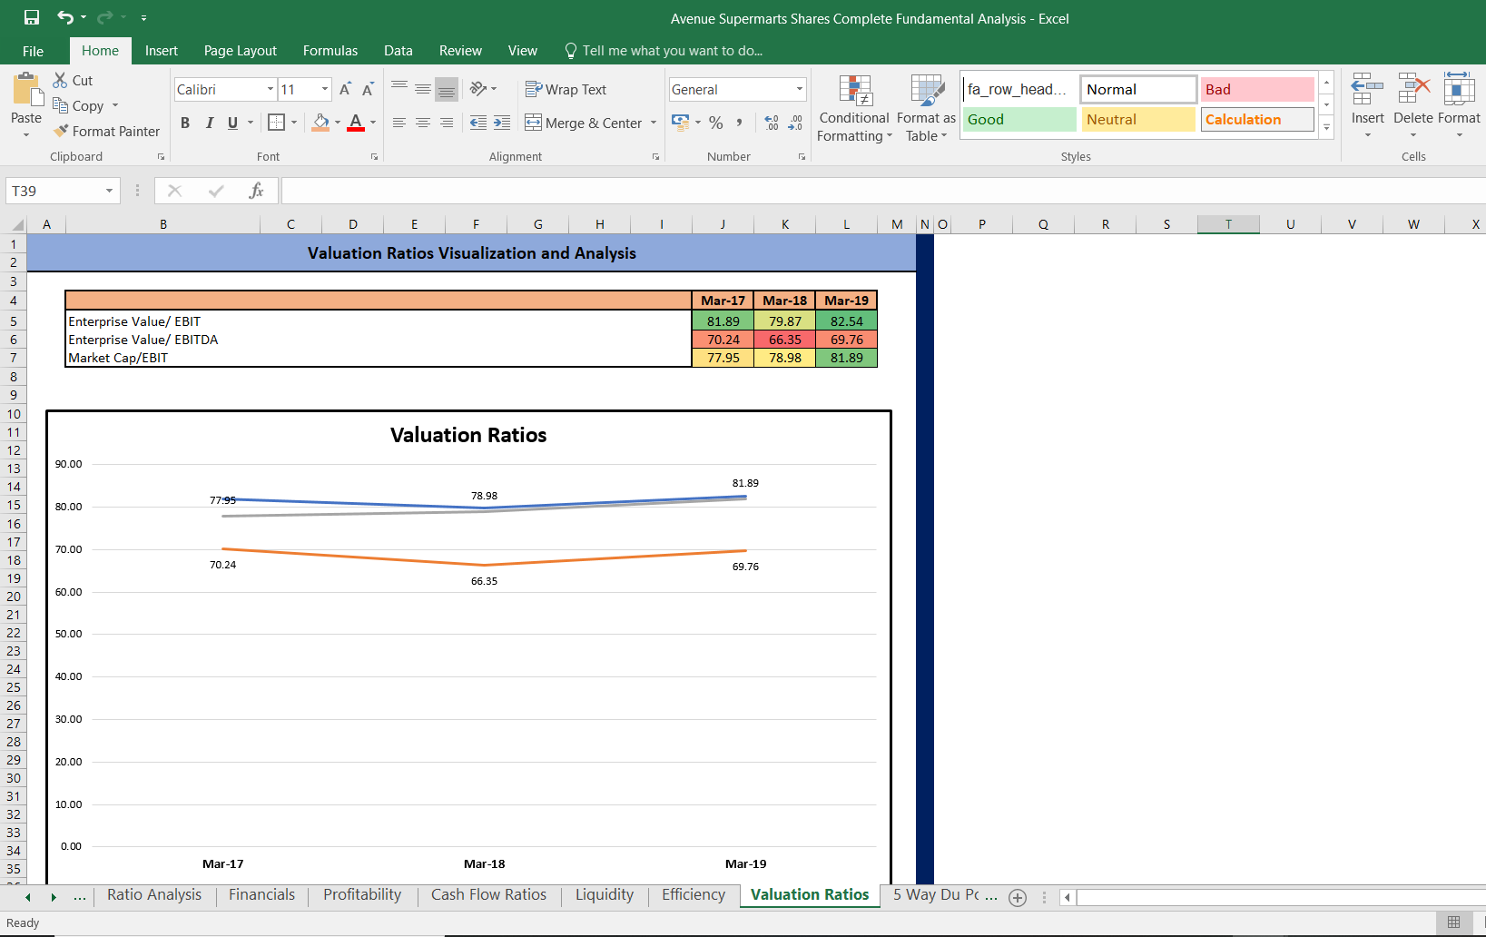This screenshot has height=937, width=1486.
Task: Select the column T header
Action: [1228, 224]
